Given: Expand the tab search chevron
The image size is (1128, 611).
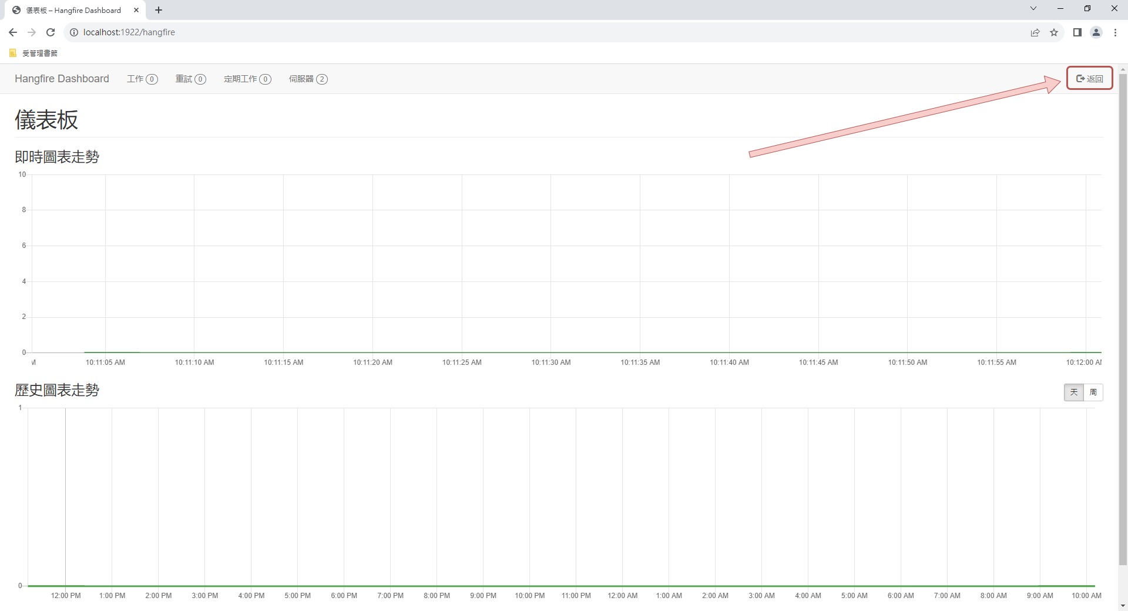Looking at the screenshot, I should coord(1033,9).
